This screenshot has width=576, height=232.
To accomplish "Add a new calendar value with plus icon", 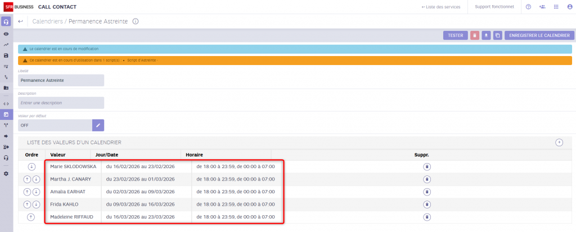I will [x=559, y=142].
